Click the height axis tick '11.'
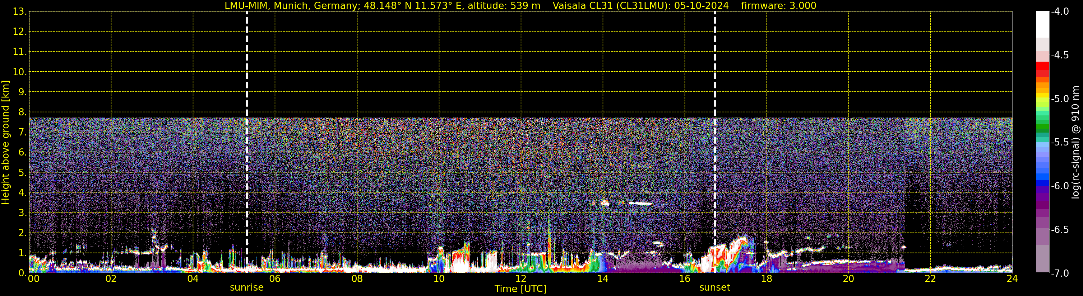 [20, 52]
